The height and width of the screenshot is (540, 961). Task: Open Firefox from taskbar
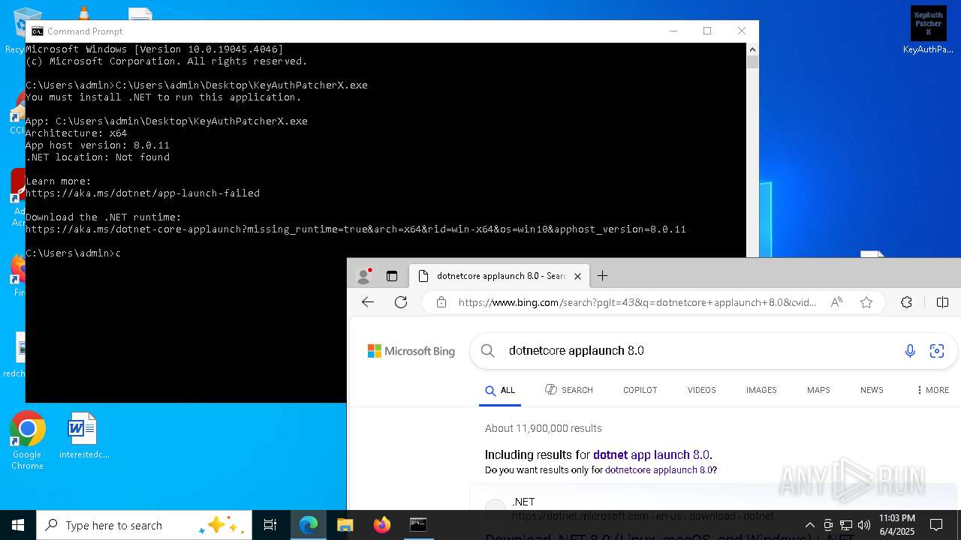click(381, 525)
